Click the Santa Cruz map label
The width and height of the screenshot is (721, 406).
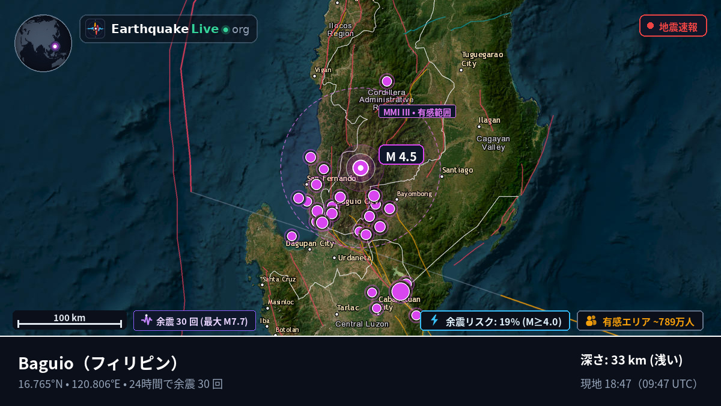279,279
